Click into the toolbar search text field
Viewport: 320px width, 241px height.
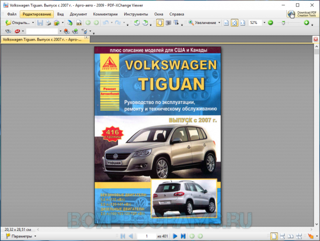coord(42,31)
